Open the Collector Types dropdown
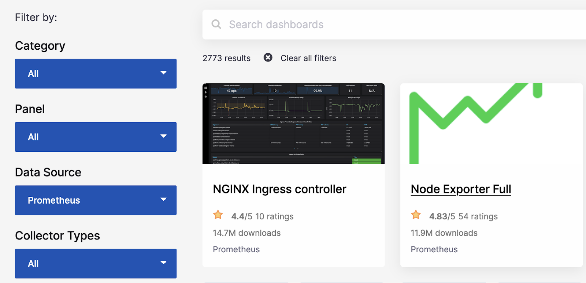Screen dimensions: 586x283 pyautogui.click(x=96, y=264)
